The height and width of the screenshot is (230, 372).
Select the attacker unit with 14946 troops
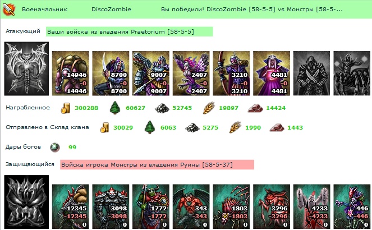[71, 73]
